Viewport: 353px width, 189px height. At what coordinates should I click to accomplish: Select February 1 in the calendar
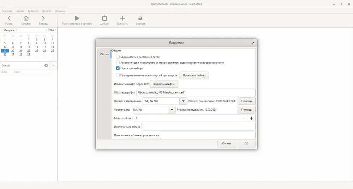point(29,39)
